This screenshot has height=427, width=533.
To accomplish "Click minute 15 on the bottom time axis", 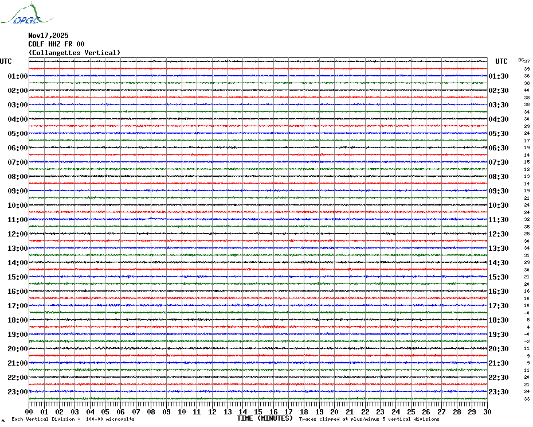I will [258, 412].
